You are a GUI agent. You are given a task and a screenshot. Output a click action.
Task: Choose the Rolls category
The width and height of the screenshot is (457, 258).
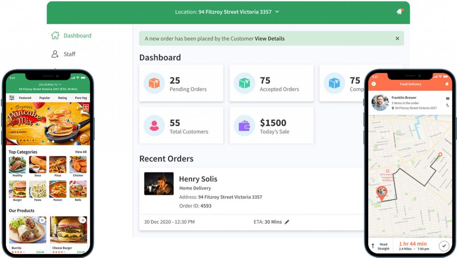pyautogui.click(x=78, y=191)
